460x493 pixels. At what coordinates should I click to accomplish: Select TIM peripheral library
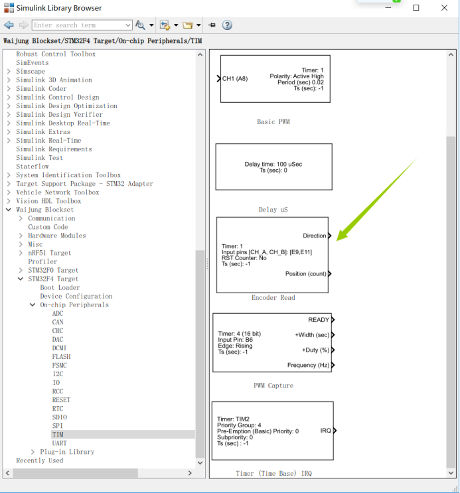[x=58, y=435]
